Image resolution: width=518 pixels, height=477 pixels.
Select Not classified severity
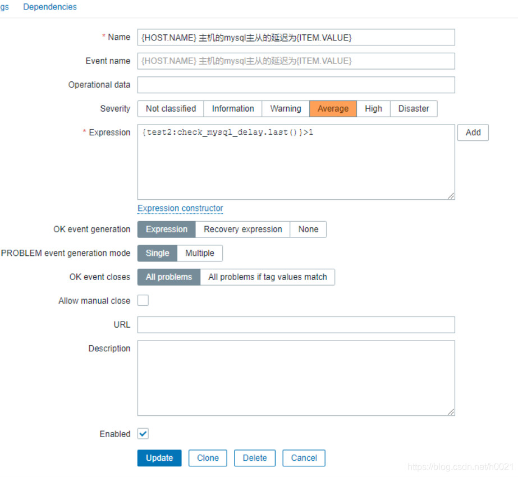tap(171, 109)
